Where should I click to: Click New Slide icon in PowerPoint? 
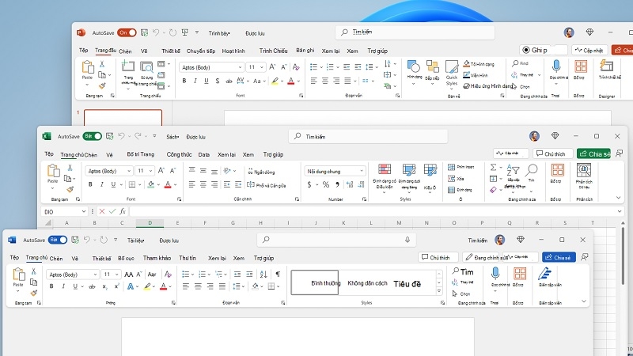tap(128, 66)
